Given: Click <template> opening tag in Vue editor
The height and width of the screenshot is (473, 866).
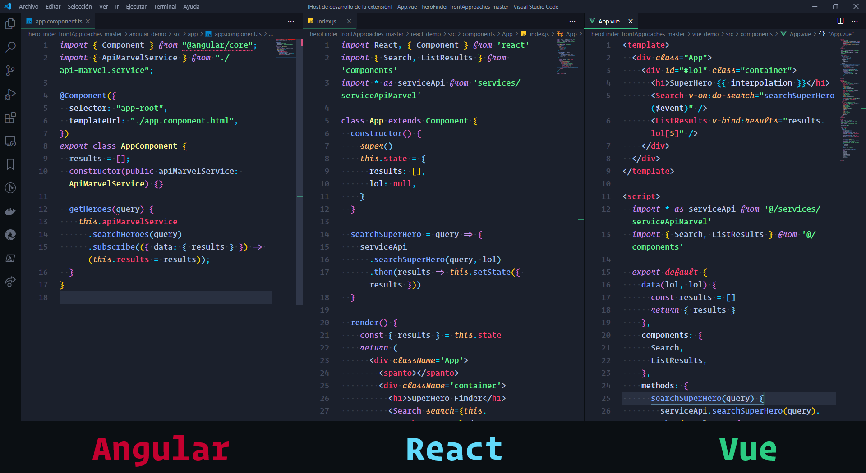Looking at the screenshot, I should [646, 45].
